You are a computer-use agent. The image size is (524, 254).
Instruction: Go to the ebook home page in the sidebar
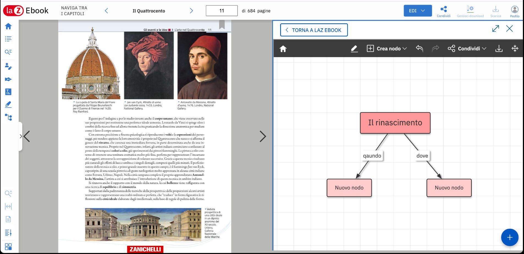(8, 26)
